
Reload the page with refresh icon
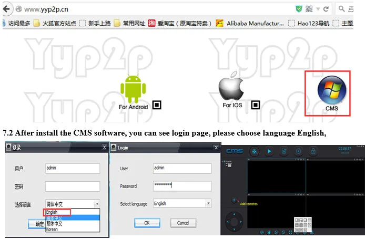pos(326,9)
